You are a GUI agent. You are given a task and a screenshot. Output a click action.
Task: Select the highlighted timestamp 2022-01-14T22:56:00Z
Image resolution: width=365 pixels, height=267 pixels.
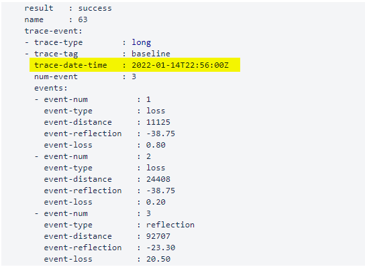pyautogui.click(x=180, y=65)
